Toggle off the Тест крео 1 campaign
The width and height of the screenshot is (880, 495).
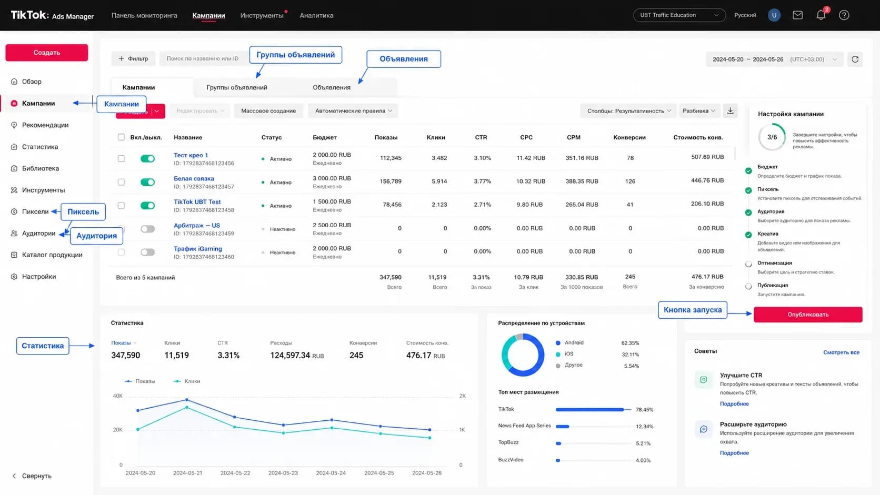coord(147,158)
